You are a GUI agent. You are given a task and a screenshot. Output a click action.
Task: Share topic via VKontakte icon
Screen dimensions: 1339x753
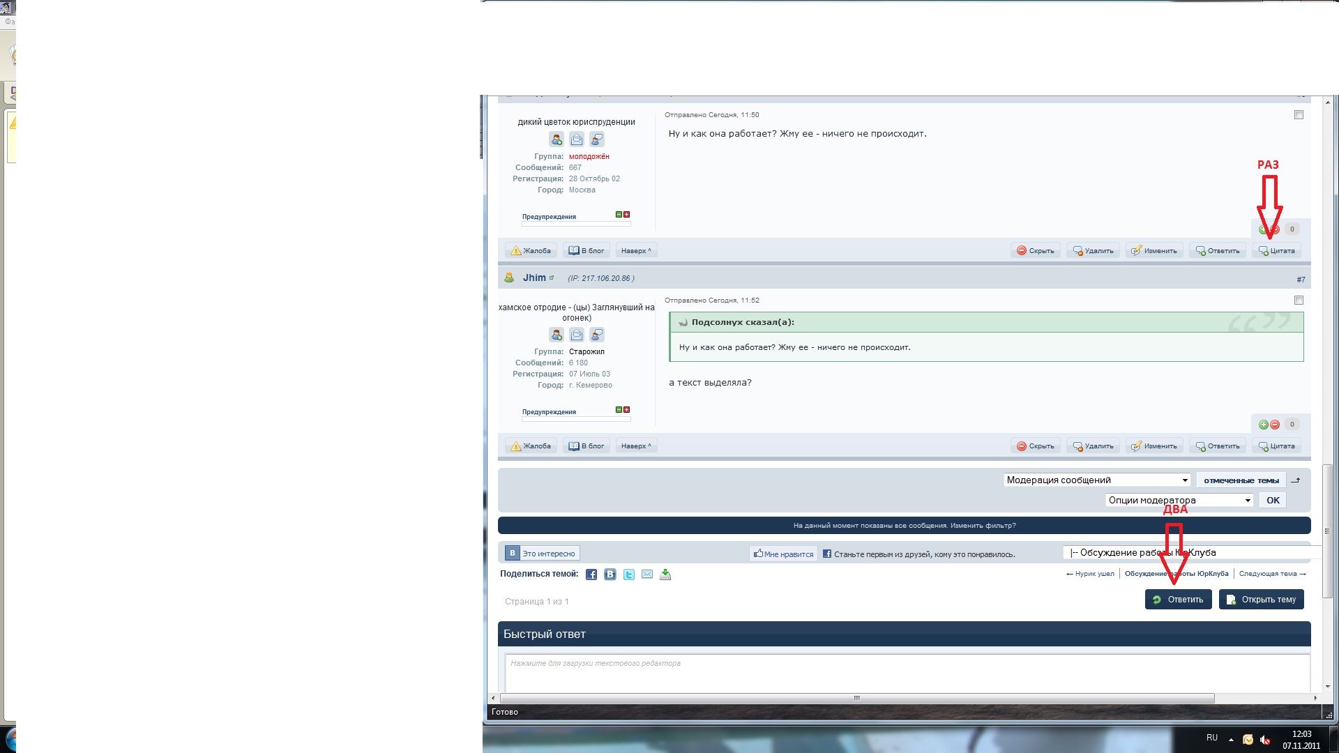pos(610,575)
